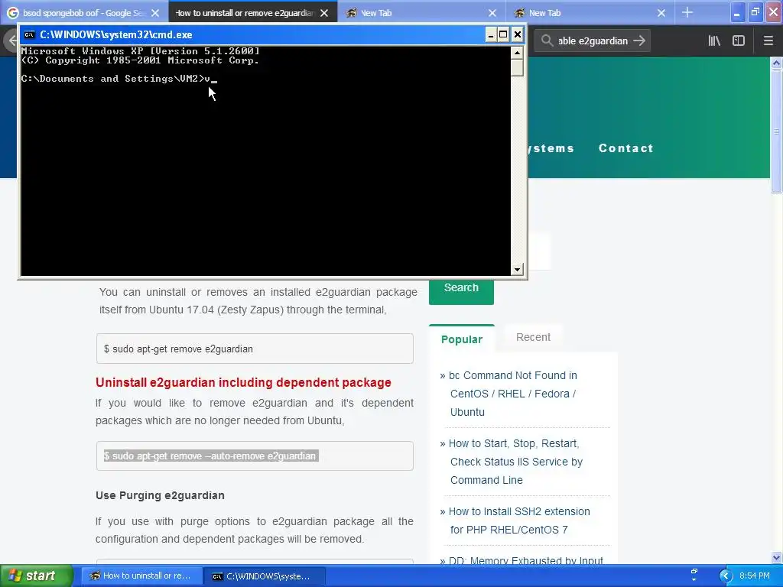Close the first New Tab
783x587 pixels.
[x=492, y=13]
